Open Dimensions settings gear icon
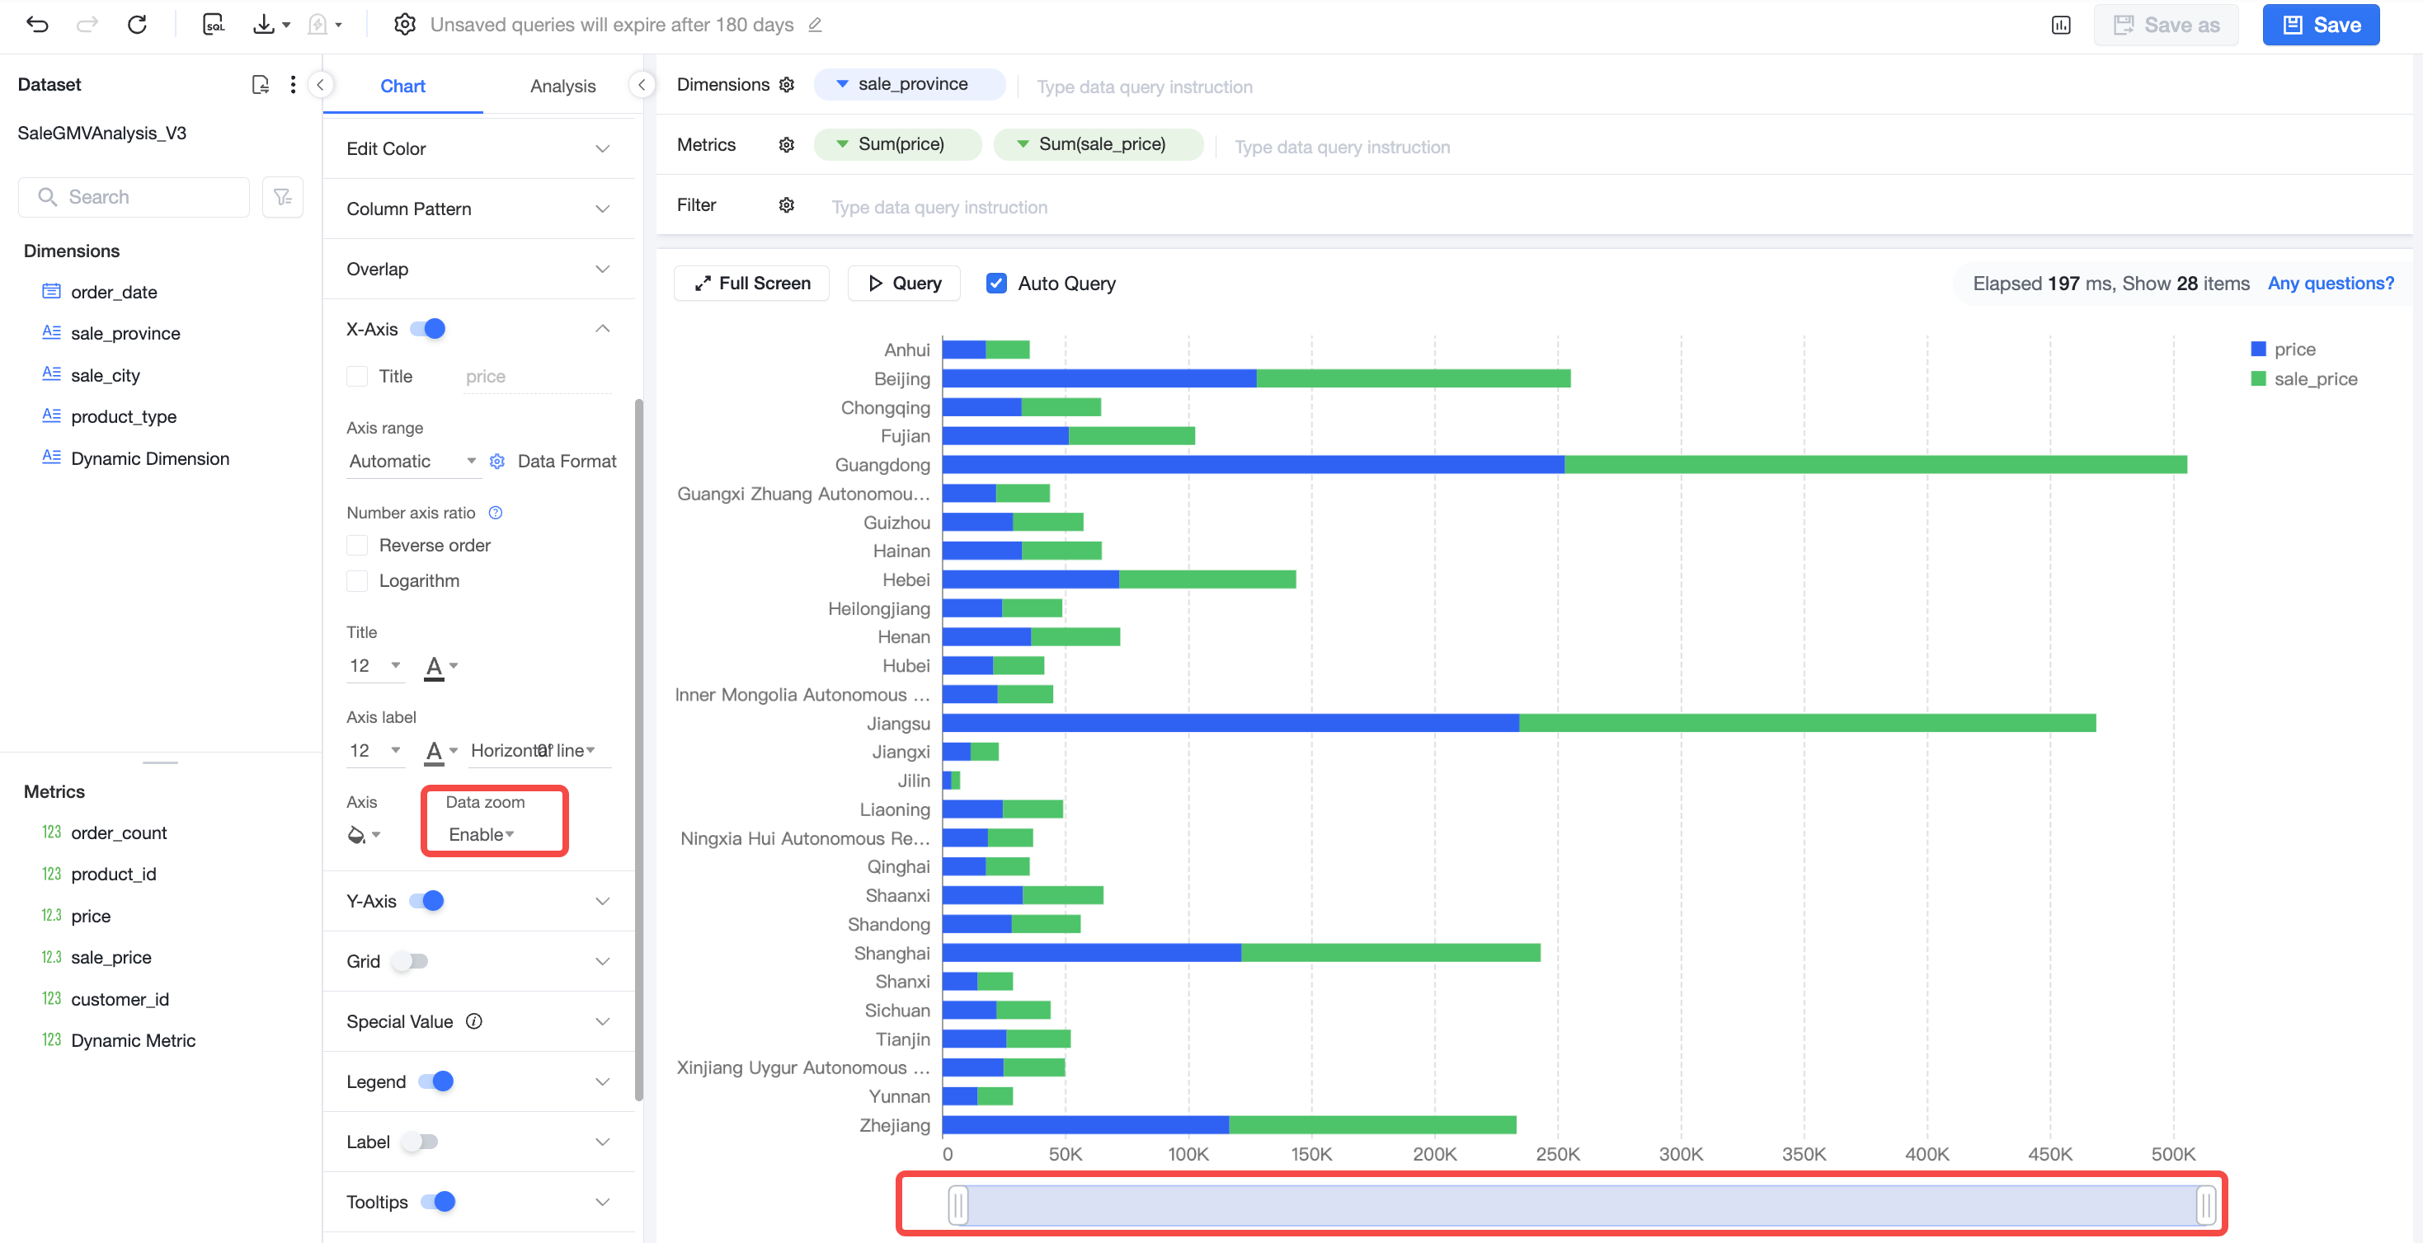The image size is (2423, 1243). (786, 85)
